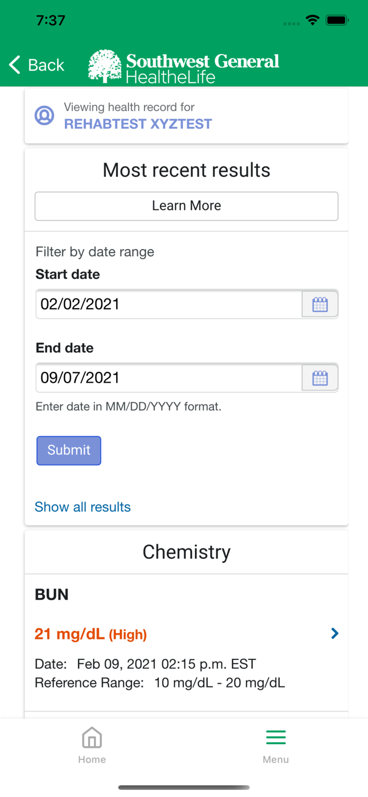The height and width of the screenshot is (797, 368).
Task: Tap the Back chevron icon
Action: tap(15, 65)
